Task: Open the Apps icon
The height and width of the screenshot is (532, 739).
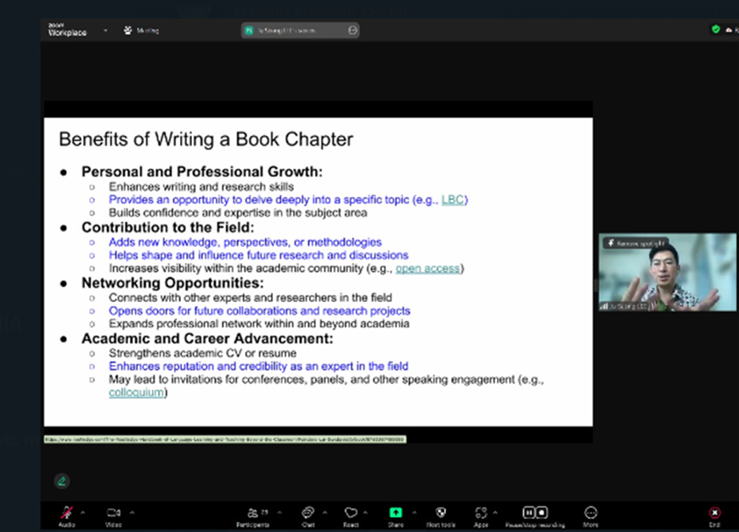Action: (482, 512)
